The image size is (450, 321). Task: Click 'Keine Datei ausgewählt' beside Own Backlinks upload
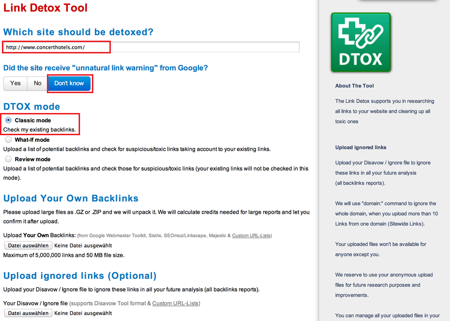pyautogui.click(x=83, y=245)
